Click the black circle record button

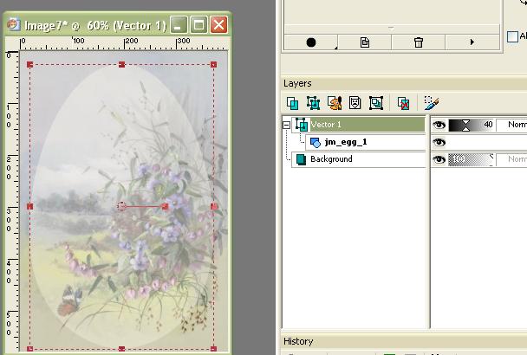tap(311, 42)
